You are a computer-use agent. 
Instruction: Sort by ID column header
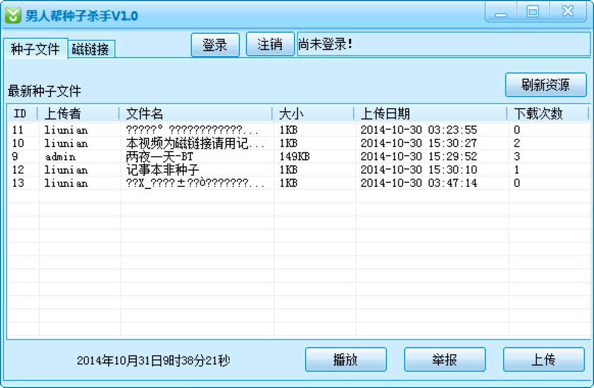pyautogui.click(x=22, y=113)
